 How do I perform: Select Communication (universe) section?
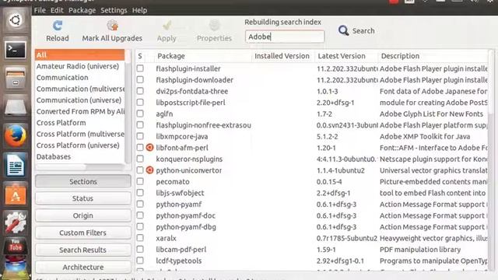(79, 100)
